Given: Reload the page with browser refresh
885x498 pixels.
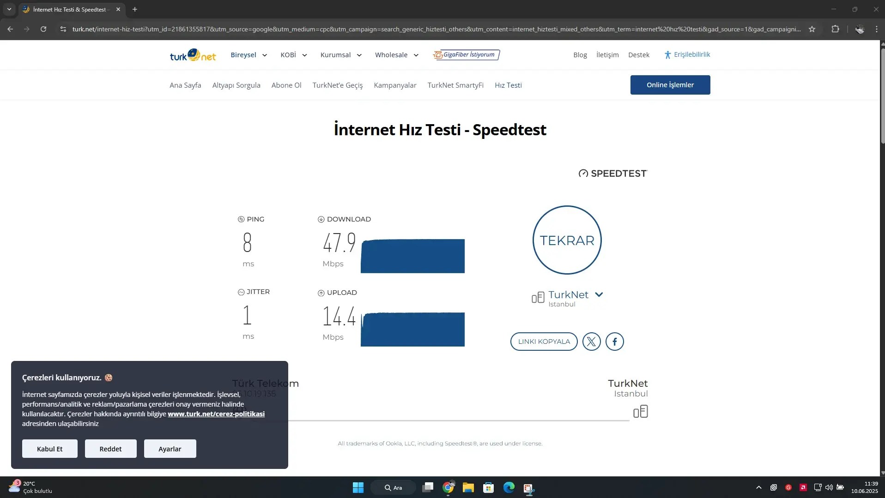Looking at the screenshot, I should coord(43,29).
